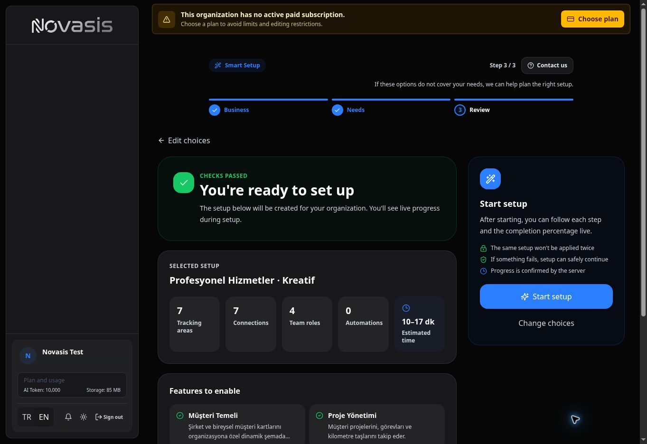Click the Smart Setup badge

point(237,65)
